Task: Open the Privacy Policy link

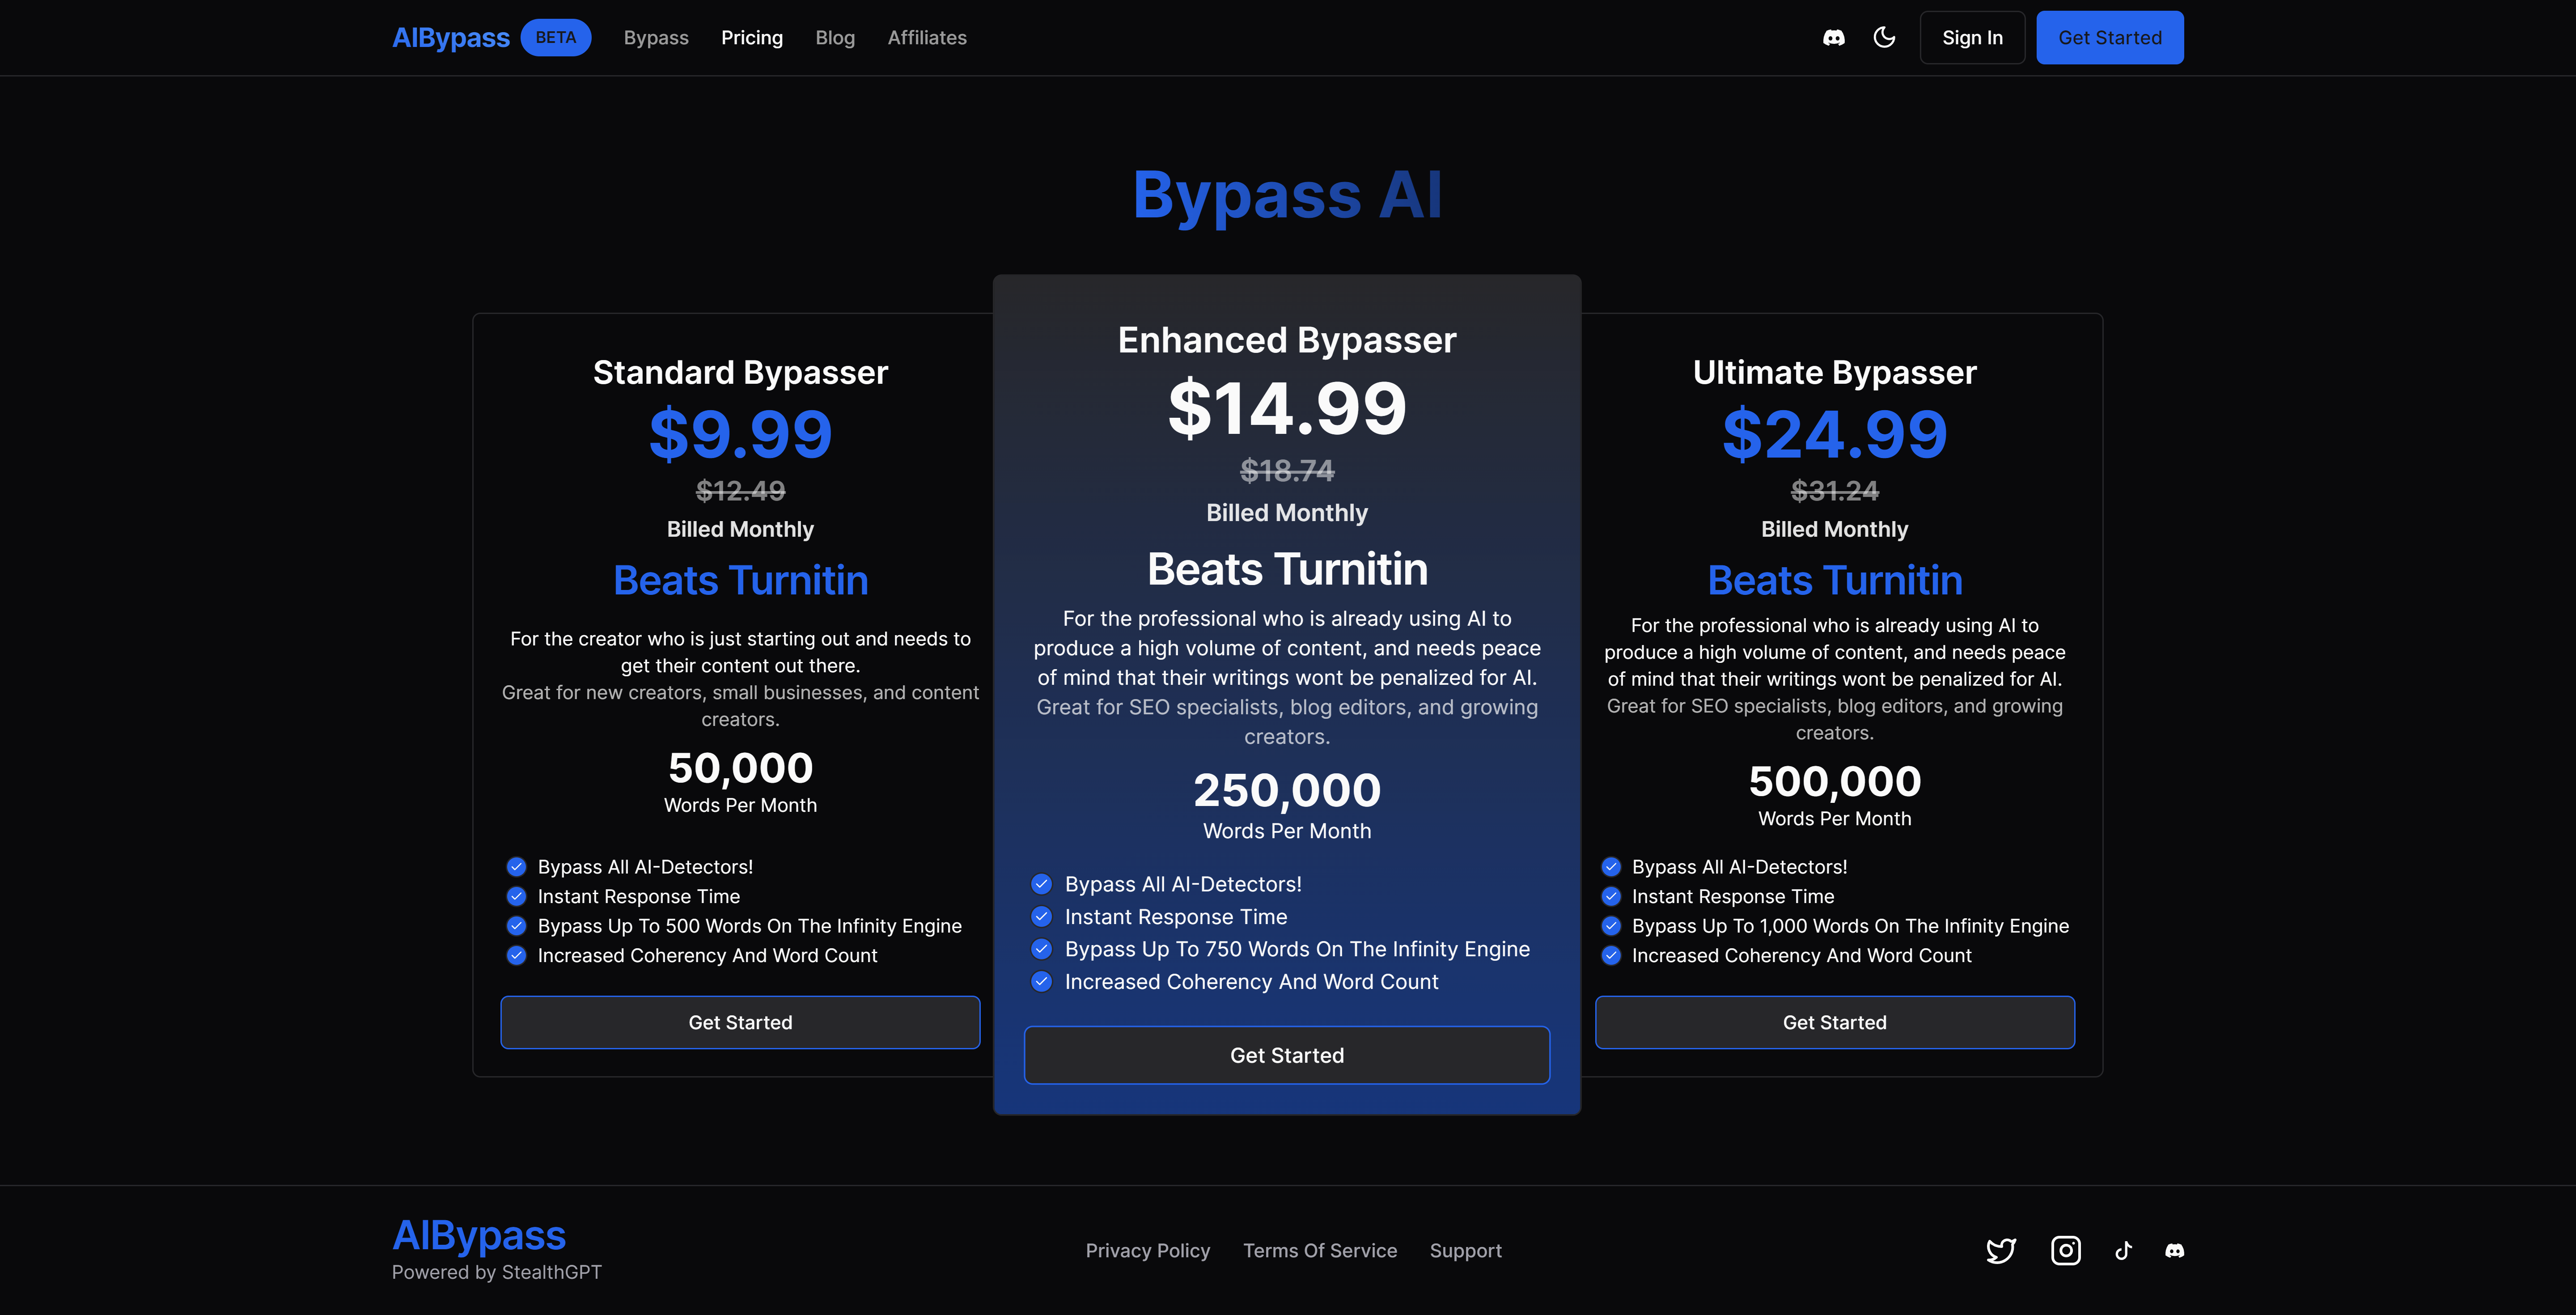Action: pos(1148,1250)
